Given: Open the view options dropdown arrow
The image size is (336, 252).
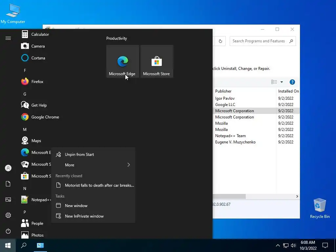Looking at the screenshot, I should point(282,82).
